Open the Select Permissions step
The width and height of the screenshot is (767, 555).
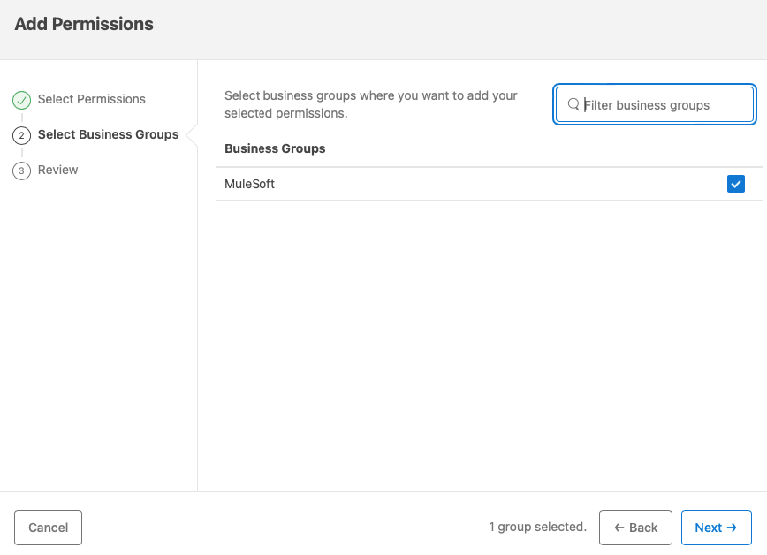(x=92, y=99)
